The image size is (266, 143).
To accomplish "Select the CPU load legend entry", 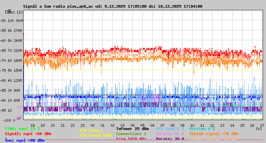I will click(170, 129).
